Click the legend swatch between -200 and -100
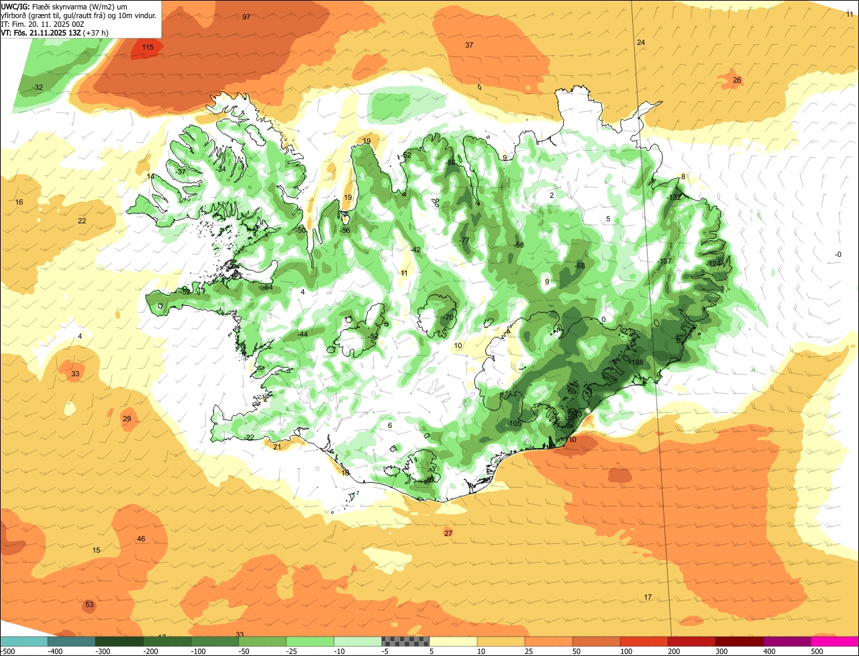 [167, 641]
